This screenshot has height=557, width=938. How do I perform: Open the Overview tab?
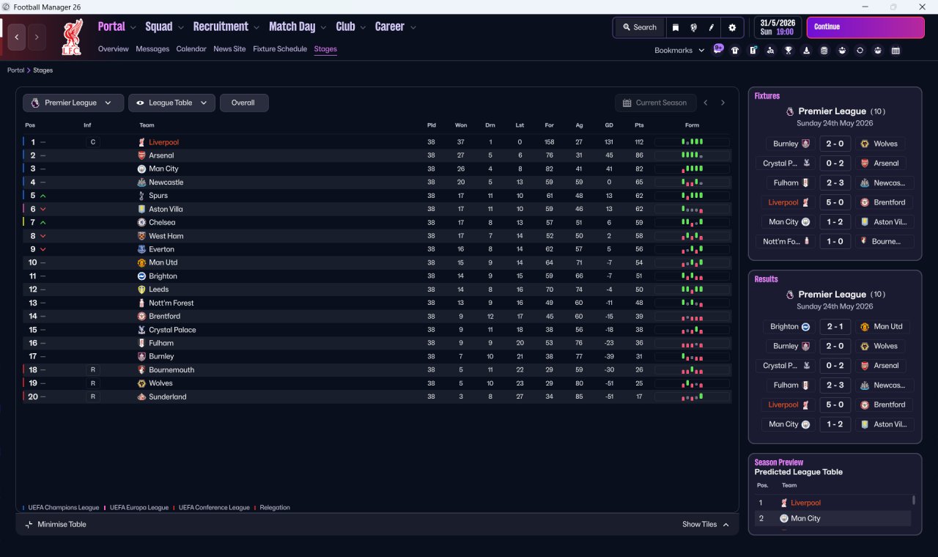(114, 49)
